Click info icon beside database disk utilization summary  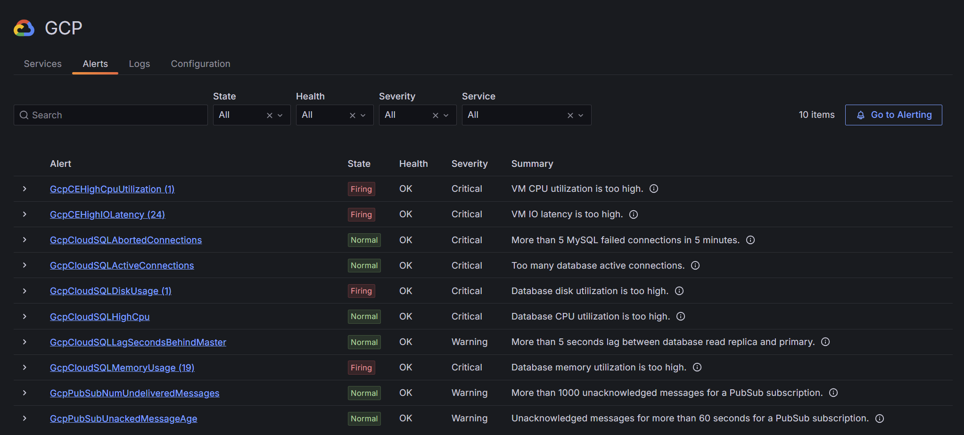click(x=679, y=291)
